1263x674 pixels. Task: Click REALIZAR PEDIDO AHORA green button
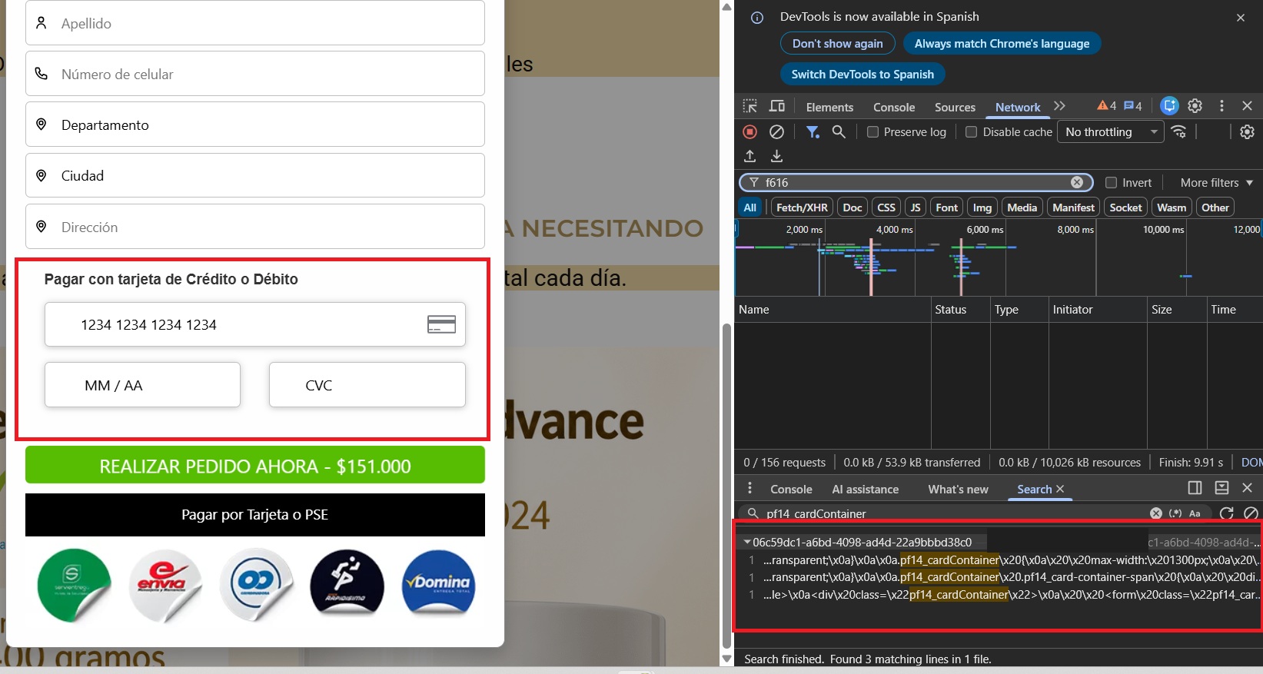(x=255, y=466)
